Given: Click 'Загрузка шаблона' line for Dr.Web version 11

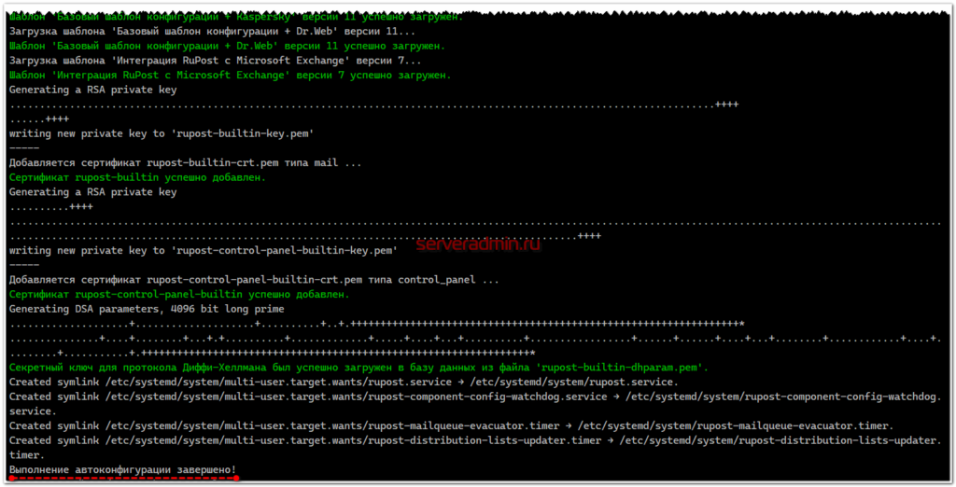Looking at the screenshot, I should pyautogui.click(x=212, y=31).
